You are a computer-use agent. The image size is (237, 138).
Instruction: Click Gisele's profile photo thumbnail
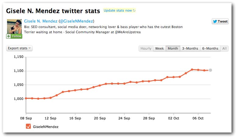pos(14,26)
